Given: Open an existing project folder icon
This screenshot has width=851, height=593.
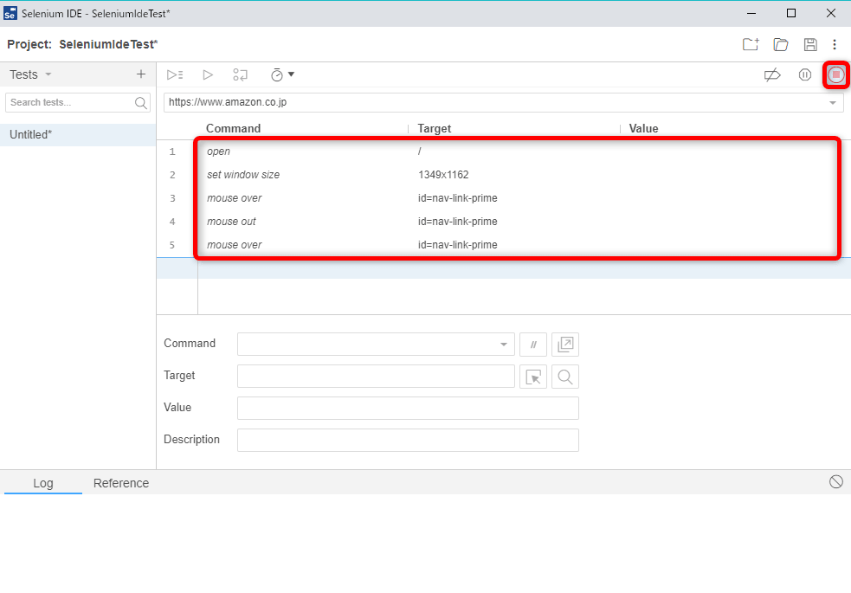Looking at the screenshot, I should tap(781, 44).
